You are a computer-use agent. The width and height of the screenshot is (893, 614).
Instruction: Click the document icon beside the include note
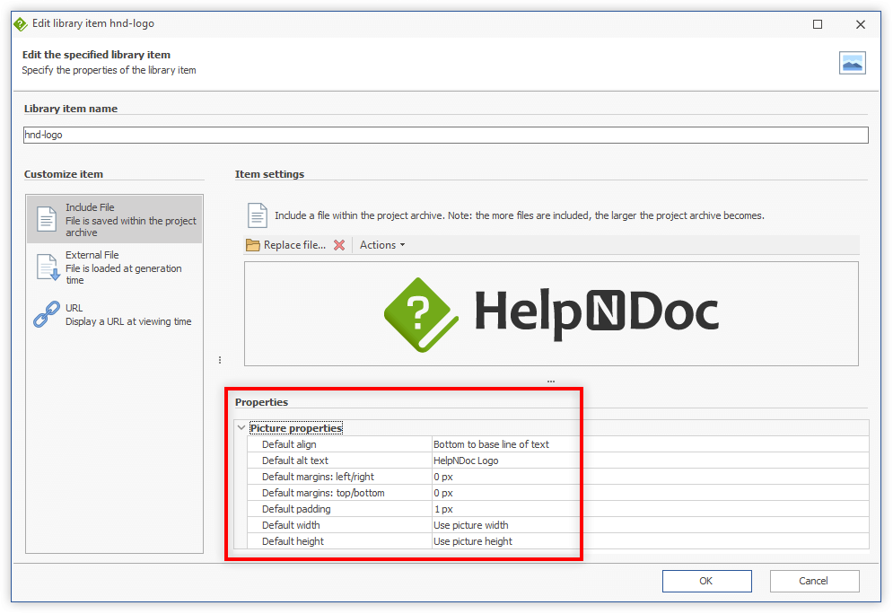click(258, 215)
